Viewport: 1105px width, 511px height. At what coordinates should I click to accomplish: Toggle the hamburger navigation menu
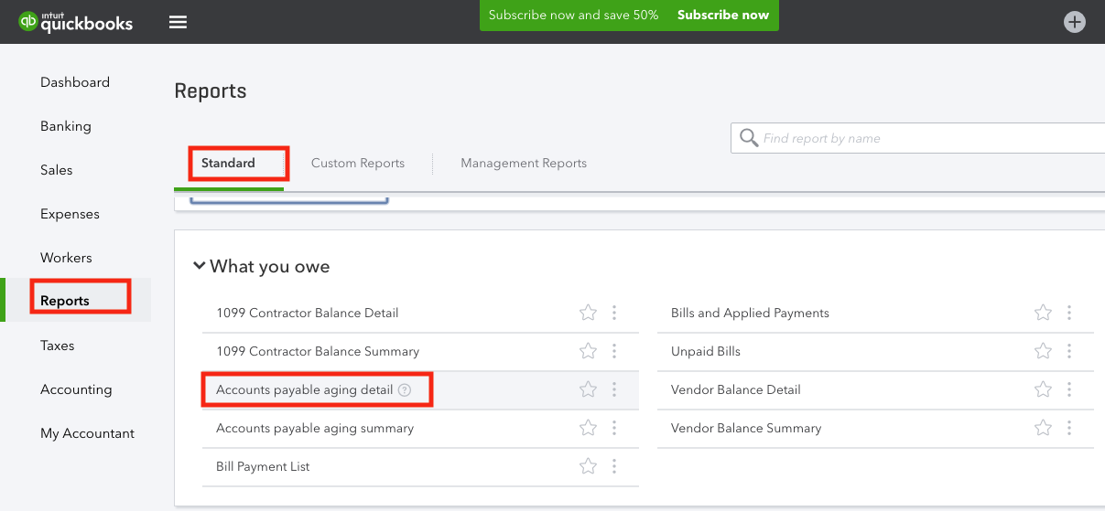[179, 22]
